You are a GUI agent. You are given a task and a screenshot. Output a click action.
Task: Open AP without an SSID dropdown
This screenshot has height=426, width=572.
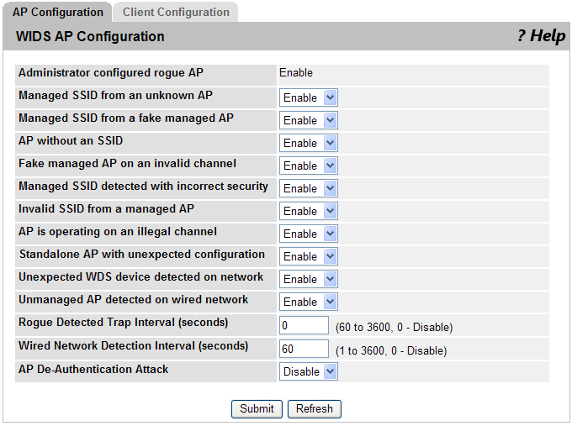308,143
